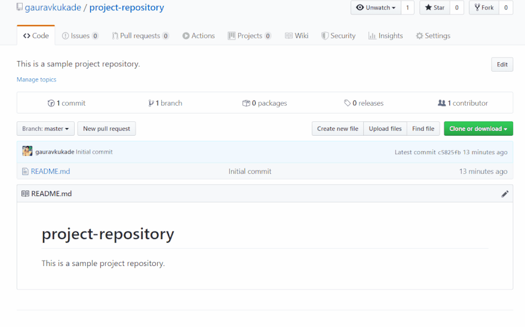The image size is (525, 327).
Task: Click the Manage topics link
Action: pyautogui.click(x=36, y=80)
